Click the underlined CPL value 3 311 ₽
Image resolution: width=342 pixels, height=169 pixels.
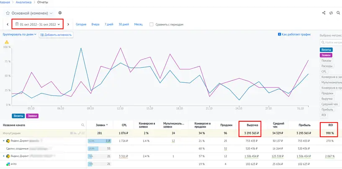pos(123,156)
